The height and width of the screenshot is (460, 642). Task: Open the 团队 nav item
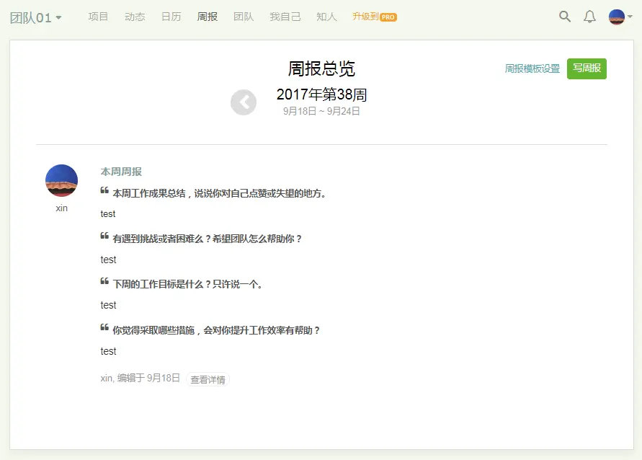(x=244, y=17)
